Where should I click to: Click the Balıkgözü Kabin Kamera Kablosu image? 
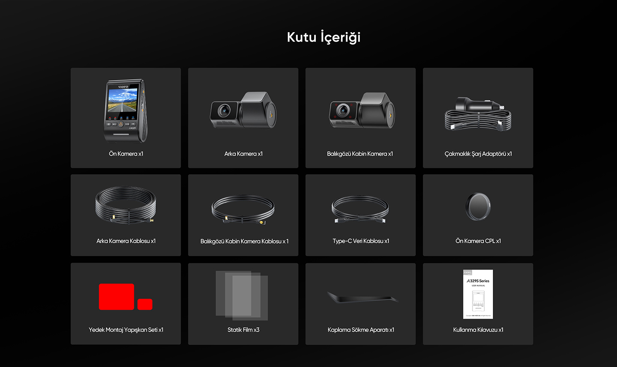tap(243, 210)
